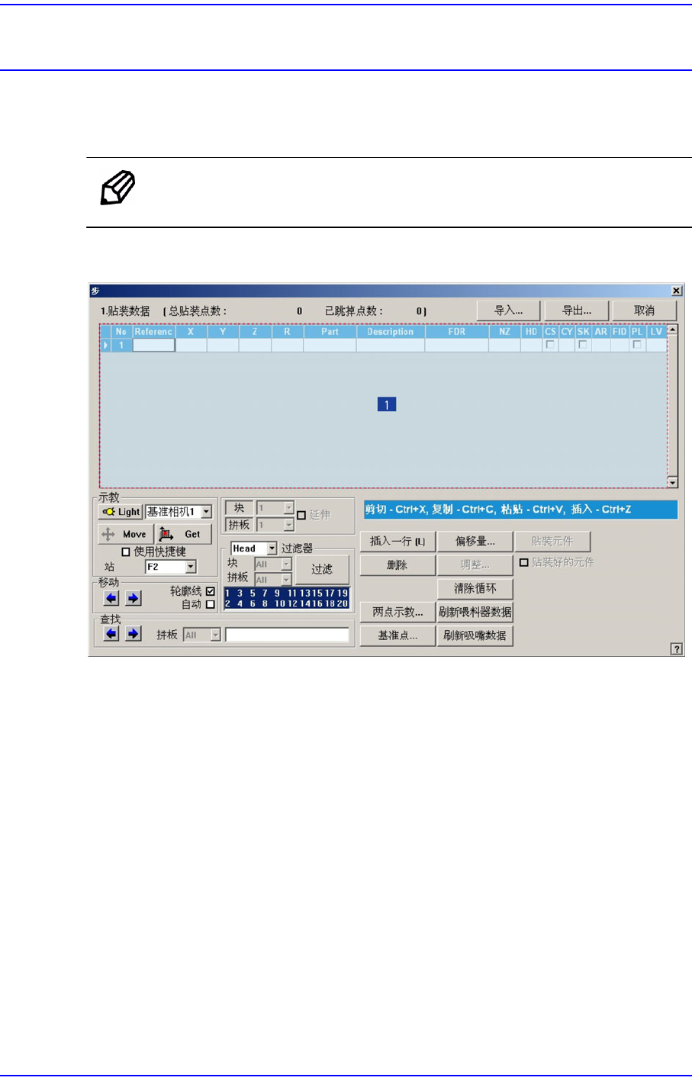
Task: Click the Reference column header
Action: 153,332
